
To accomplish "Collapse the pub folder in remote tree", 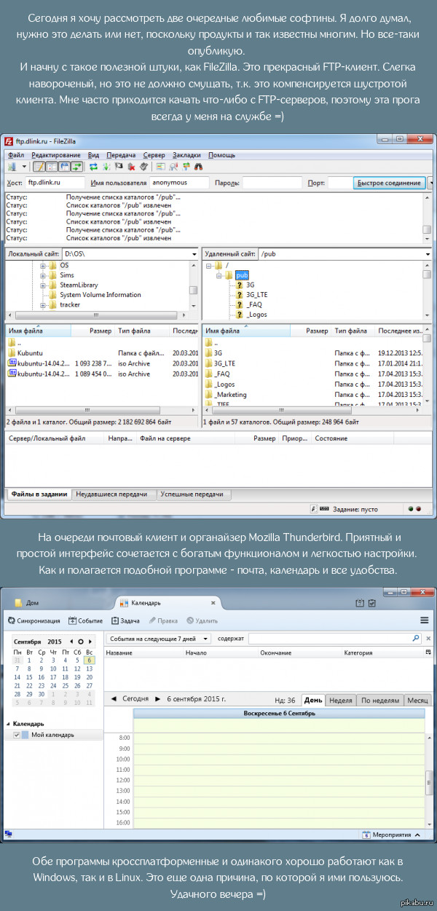I will 219,275.
